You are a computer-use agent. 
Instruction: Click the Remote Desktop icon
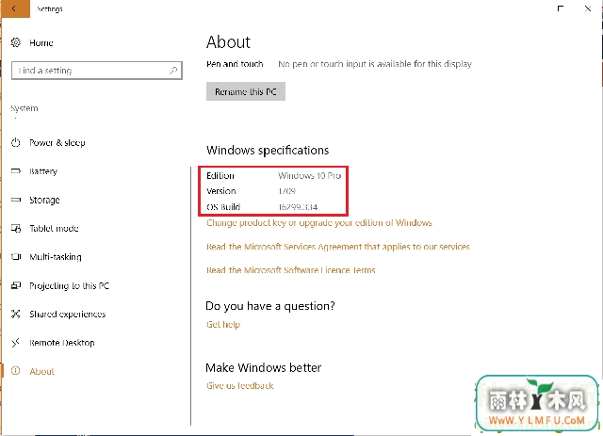point(16,343)
